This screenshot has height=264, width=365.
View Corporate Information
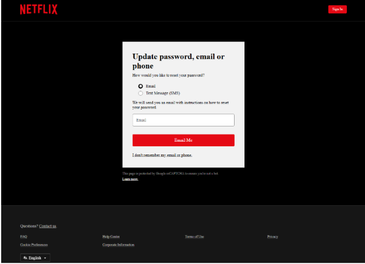click(x=119, y=245)
